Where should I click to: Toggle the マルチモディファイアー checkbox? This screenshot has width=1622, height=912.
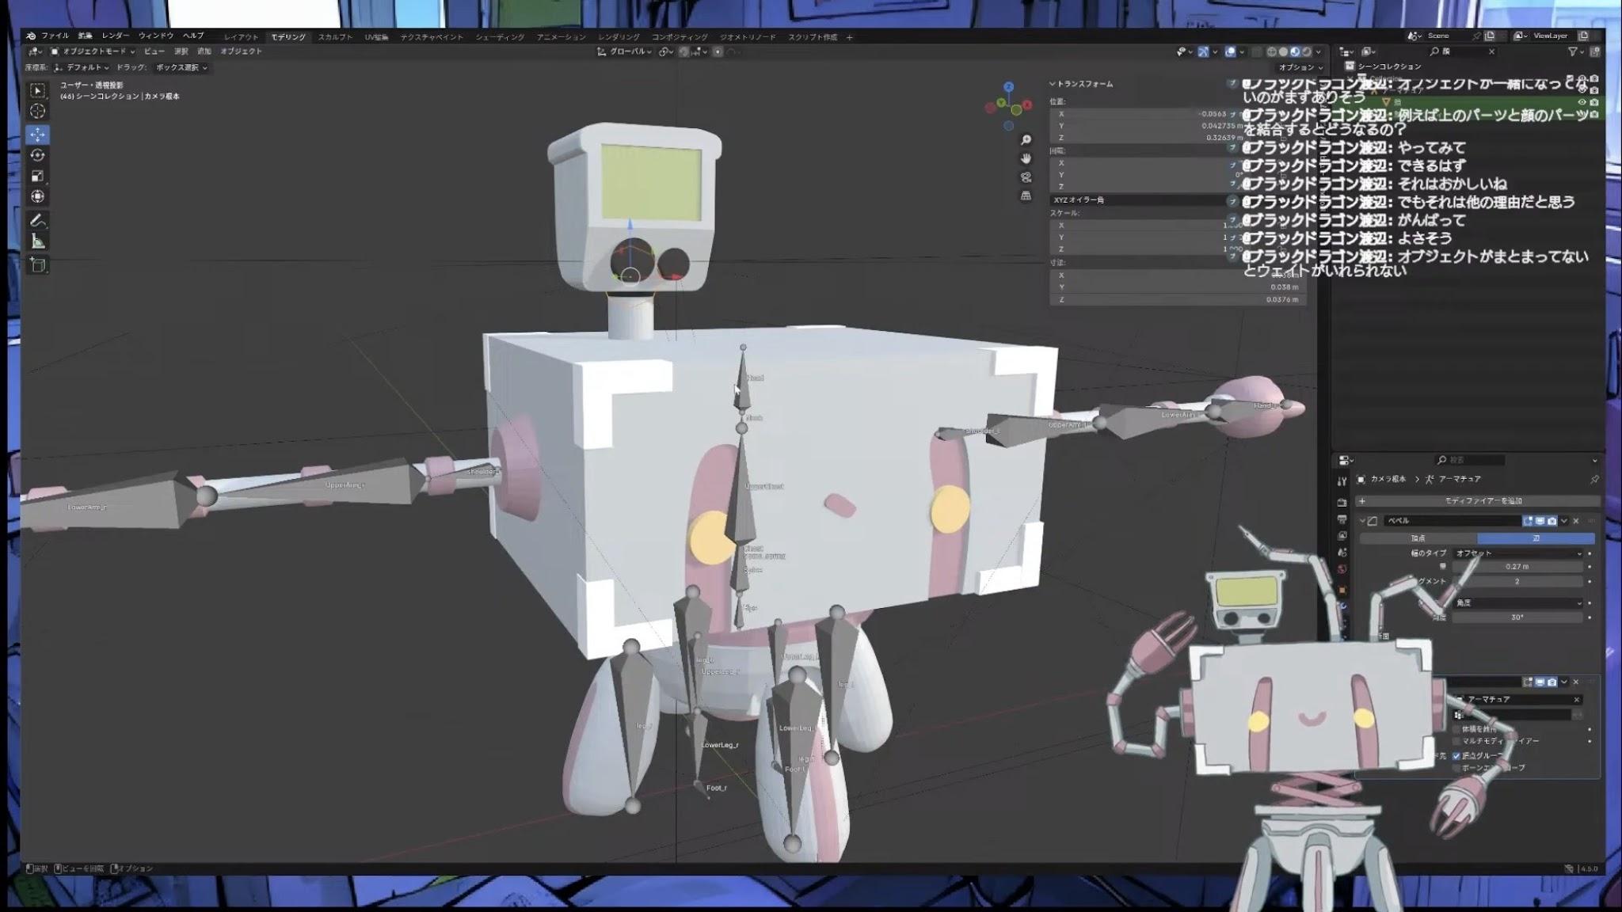tap(1456, 741)
